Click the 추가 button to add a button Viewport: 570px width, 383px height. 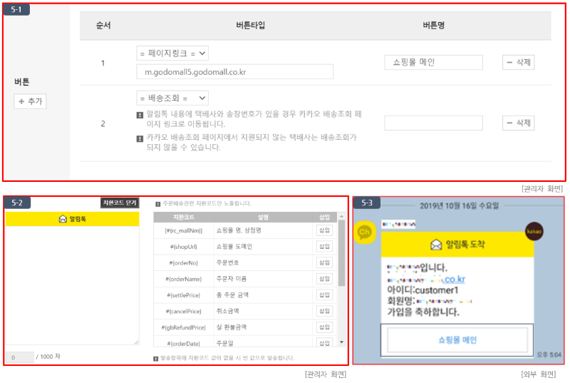tap(30, 102)
